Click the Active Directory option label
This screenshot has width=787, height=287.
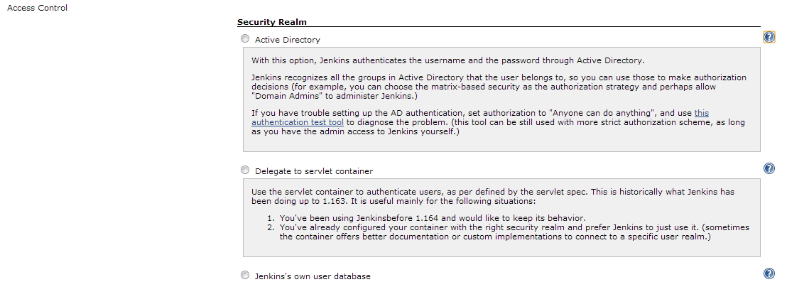(287, 40)
